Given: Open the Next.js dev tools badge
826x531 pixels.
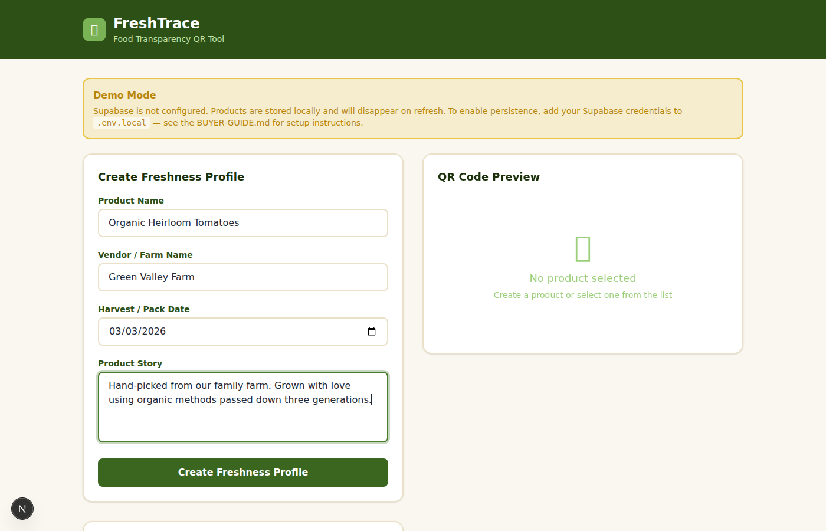Looking at the screenshot, I should coord(22,509).
